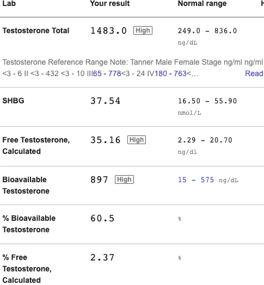
Task: Select the % Bioavailable Testosterone label
Action: [29, 224]
